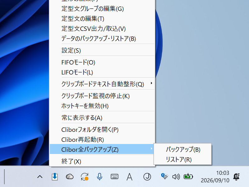Click highlighted Clibor全バックアップ(Z) item
Image resolution: width=249 pixels, height=187 pixels.
102,150
